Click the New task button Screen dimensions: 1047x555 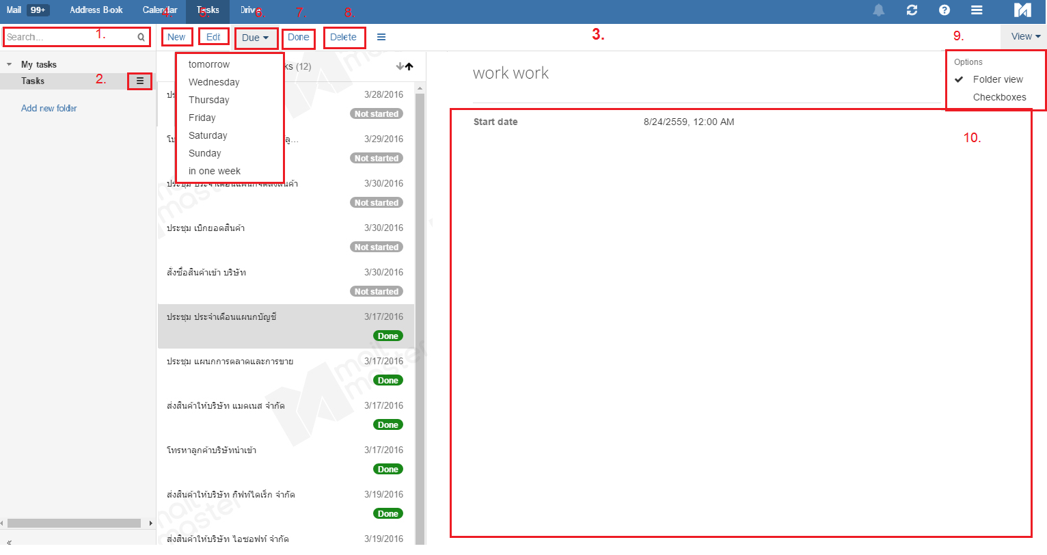point(176,37)
